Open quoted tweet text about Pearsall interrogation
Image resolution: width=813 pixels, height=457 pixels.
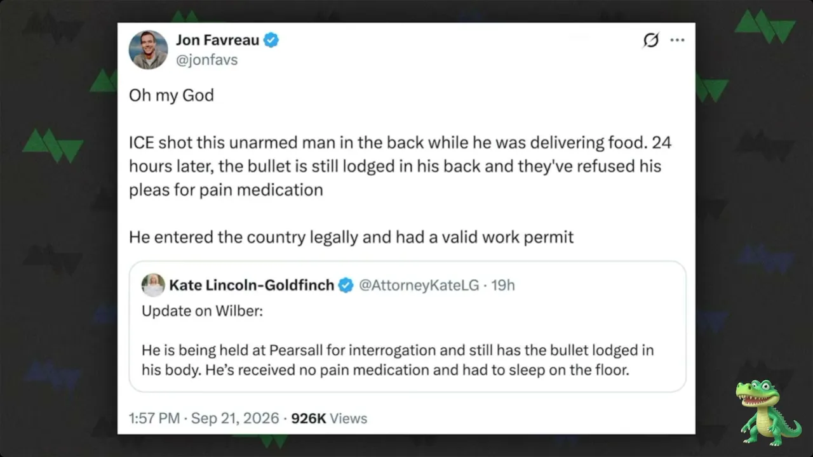(398, 359)
